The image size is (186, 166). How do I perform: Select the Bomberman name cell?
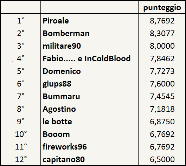pos(66,33)
